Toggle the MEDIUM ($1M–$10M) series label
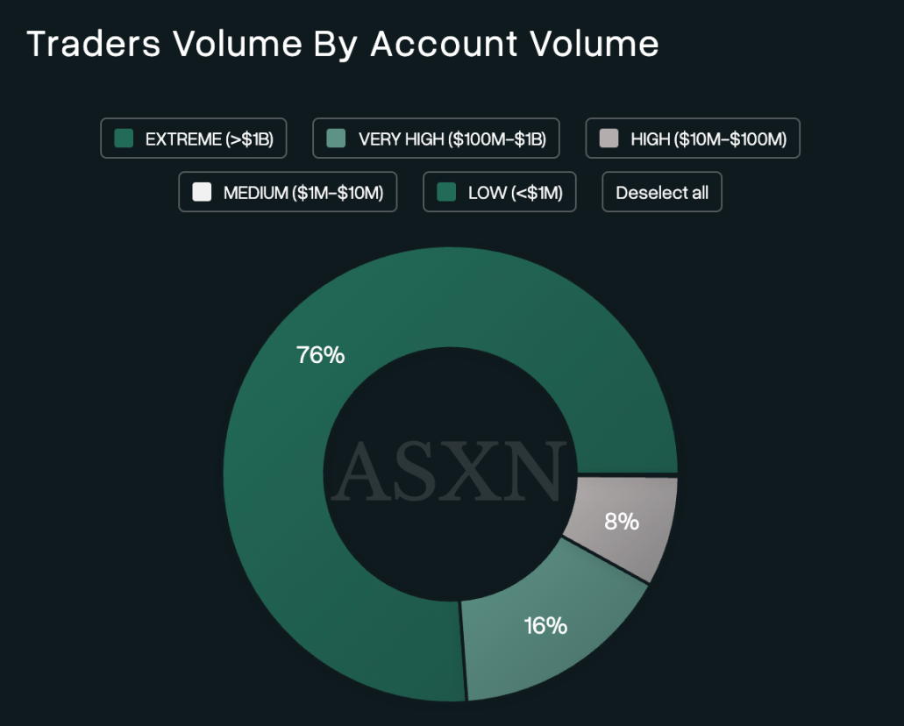Image resolution: width=904 pixels, height=726 pixels. (303, 192)
